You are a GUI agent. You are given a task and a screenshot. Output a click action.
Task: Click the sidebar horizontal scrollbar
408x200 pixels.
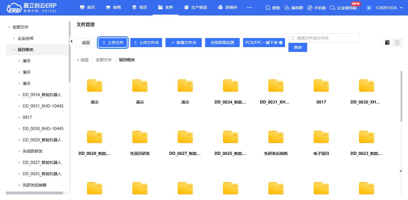pyautogui.click(x=34, y=193)
